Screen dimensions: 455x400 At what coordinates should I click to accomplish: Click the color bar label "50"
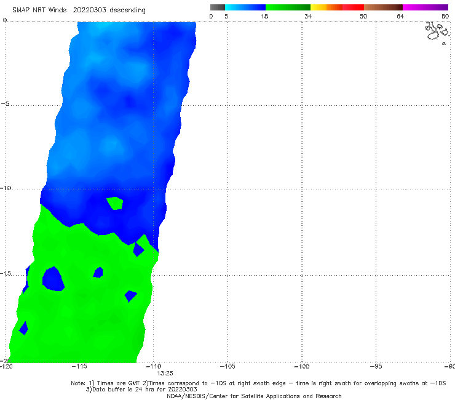[363, 16]
